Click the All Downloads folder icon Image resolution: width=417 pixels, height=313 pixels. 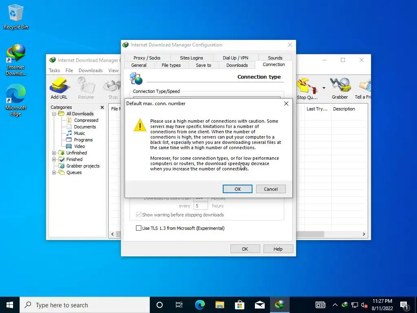pos(61,114)
